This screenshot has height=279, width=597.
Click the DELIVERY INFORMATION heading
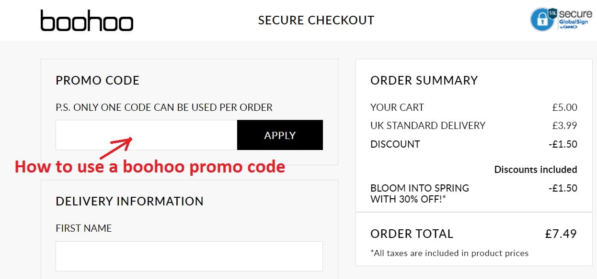point(129,201)
